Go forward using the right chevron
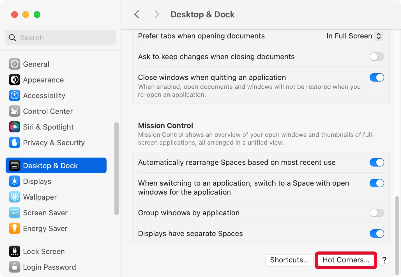 [157, 14]
